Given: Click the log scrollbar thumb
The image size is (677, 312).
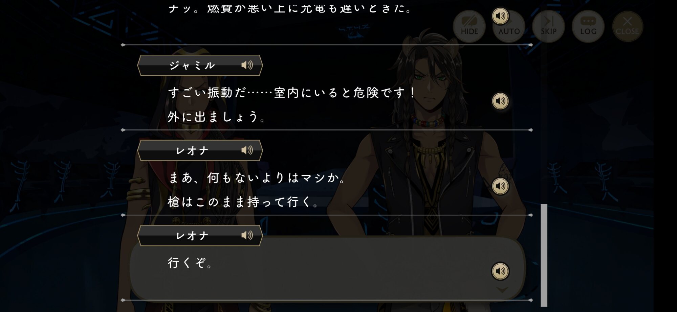Looking at the screenshot, I should [x=544, y=255].
